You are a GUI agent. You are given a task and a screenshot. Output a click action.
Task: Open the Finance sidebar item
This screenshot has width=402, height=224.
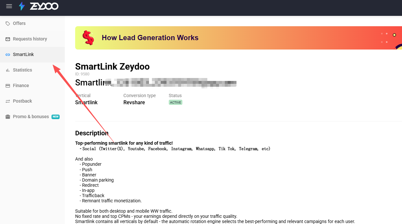(x=32, y=85)
